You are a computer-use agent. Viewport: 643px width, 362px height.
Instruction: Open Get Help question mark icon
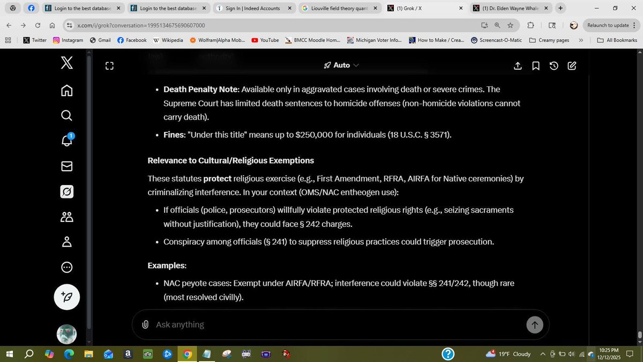448,354
